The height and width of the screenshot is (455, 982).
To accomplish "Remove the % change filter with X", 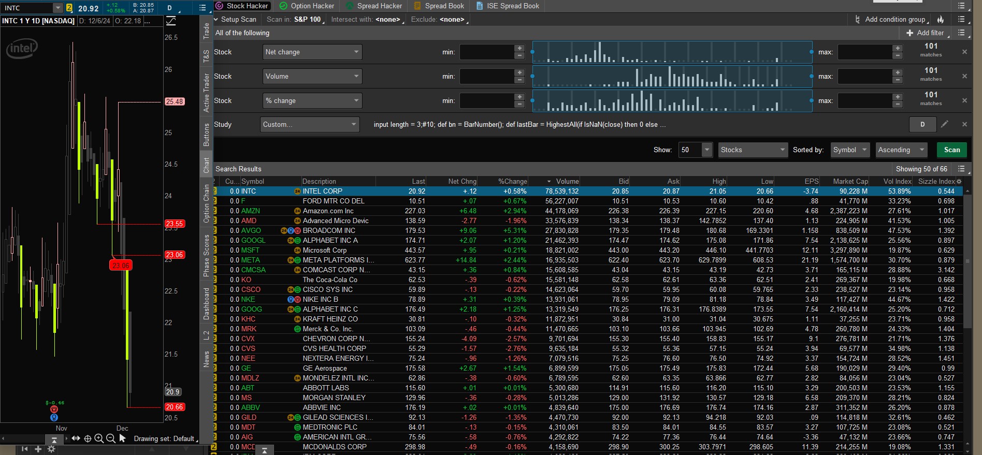I will 964,100.
